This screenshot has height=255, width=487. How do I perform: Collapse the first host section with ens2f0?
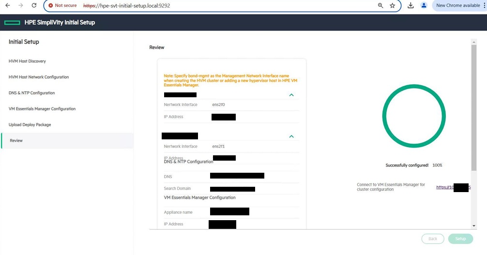(x=291, y=95)
